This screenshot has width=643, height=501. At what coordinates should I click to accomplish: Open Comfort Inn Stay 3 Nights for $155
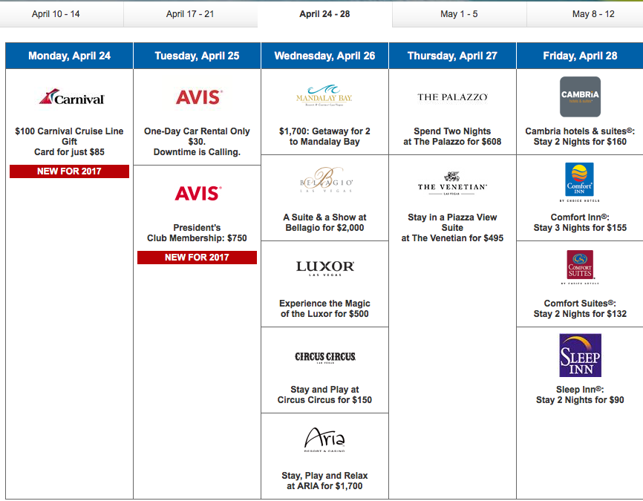[580, 223]
